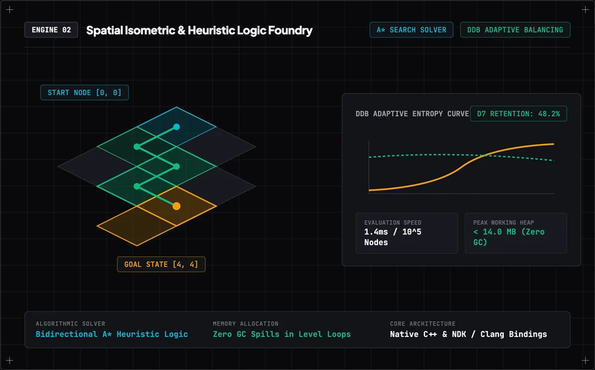Click the value < 14.0 MB (Zero GC)
Viewport: 595px width, 370px height.
509,237
